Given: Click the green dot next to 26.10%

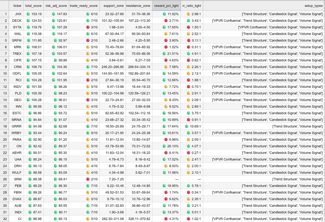Looking at the screenshot, I should tap(164, 146).
